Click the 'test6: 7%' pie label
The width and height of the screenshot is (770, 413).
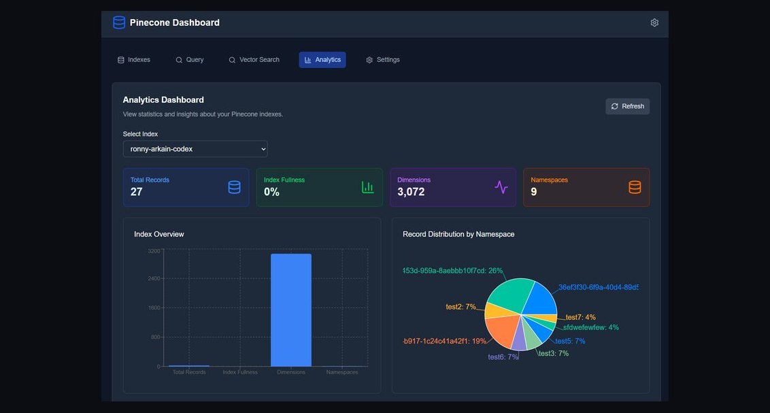(503, 357)
